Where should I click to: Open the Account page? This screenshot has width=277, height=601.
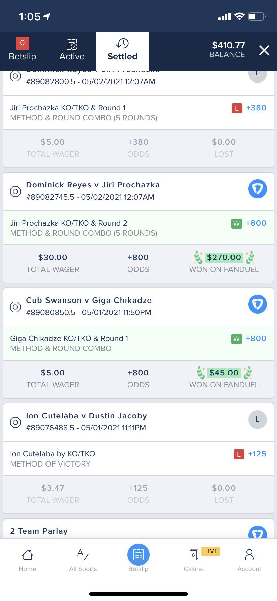click(x=249, y=561)
